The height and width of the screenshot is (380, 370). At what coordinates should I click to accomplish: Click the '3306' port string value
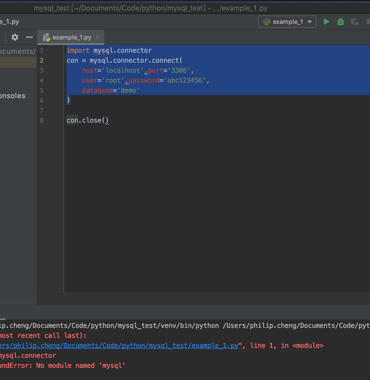pos(179,70)
